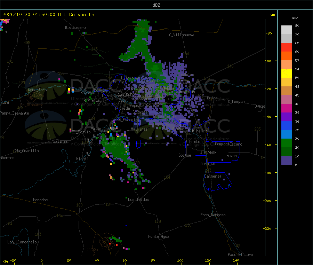Click the R_Padre location label
The height and width of the screenshot is (265, 313).
199,131
